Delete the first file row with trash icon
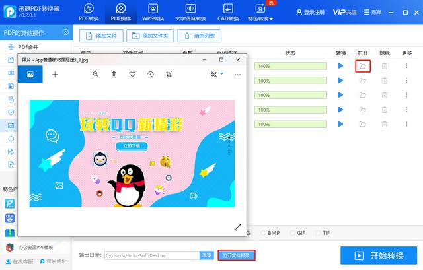The height and width of the screenshot is (270, 423). [x=385, y=66]
